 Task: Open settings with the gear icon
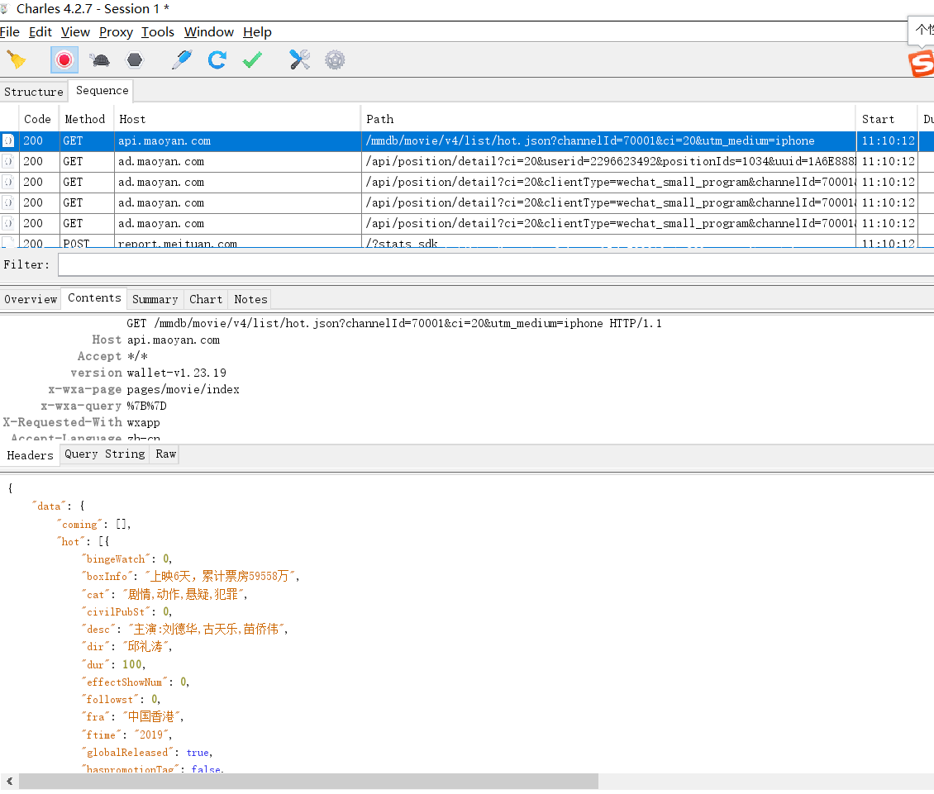coord(335,59)
